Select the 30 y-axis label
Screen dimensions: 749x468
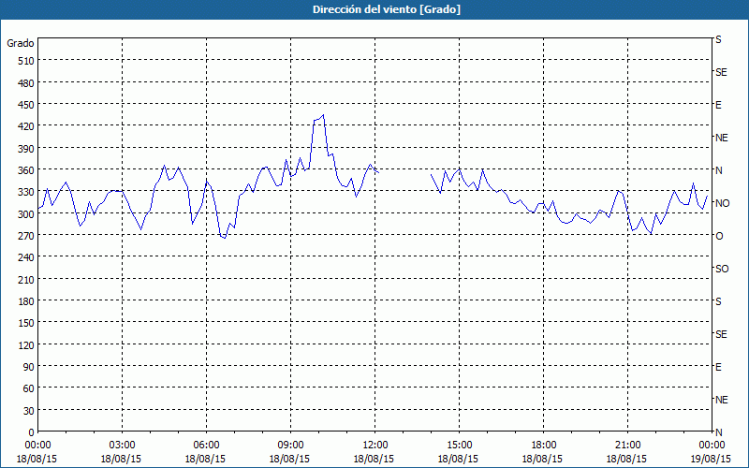point(29,411)
